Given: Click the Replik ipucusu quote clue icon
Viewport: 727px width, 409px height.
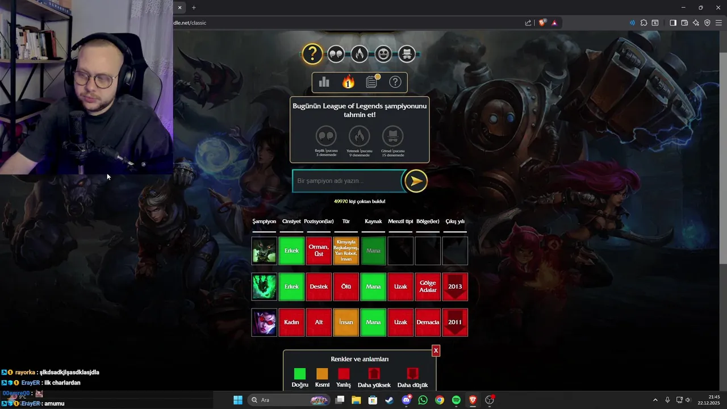Looking at the screenshot, I should tap(327, 136).
